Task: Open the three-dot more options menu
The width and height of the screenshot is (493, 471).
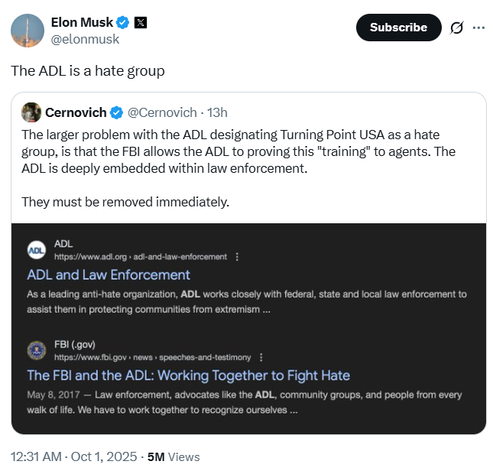Action: pyautogui.click(x=479, y=28)
